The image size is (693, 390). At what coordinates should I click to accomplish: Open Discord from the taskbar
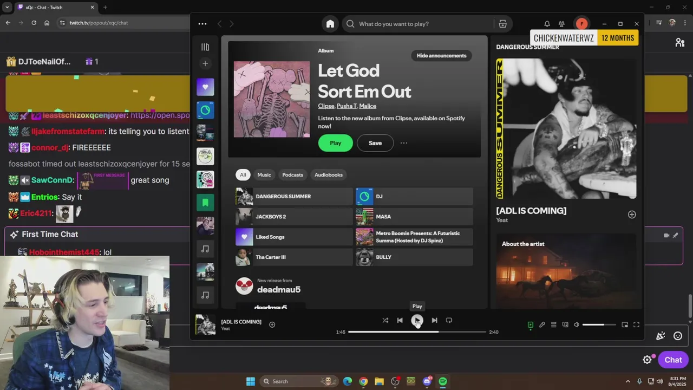click(x=427, y=381)
